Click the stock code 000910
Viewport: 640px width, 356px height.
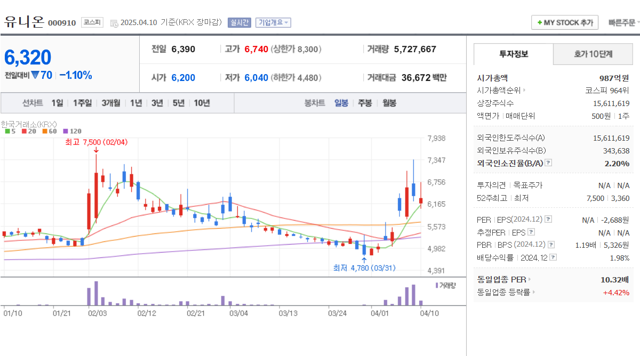[62, 23]
